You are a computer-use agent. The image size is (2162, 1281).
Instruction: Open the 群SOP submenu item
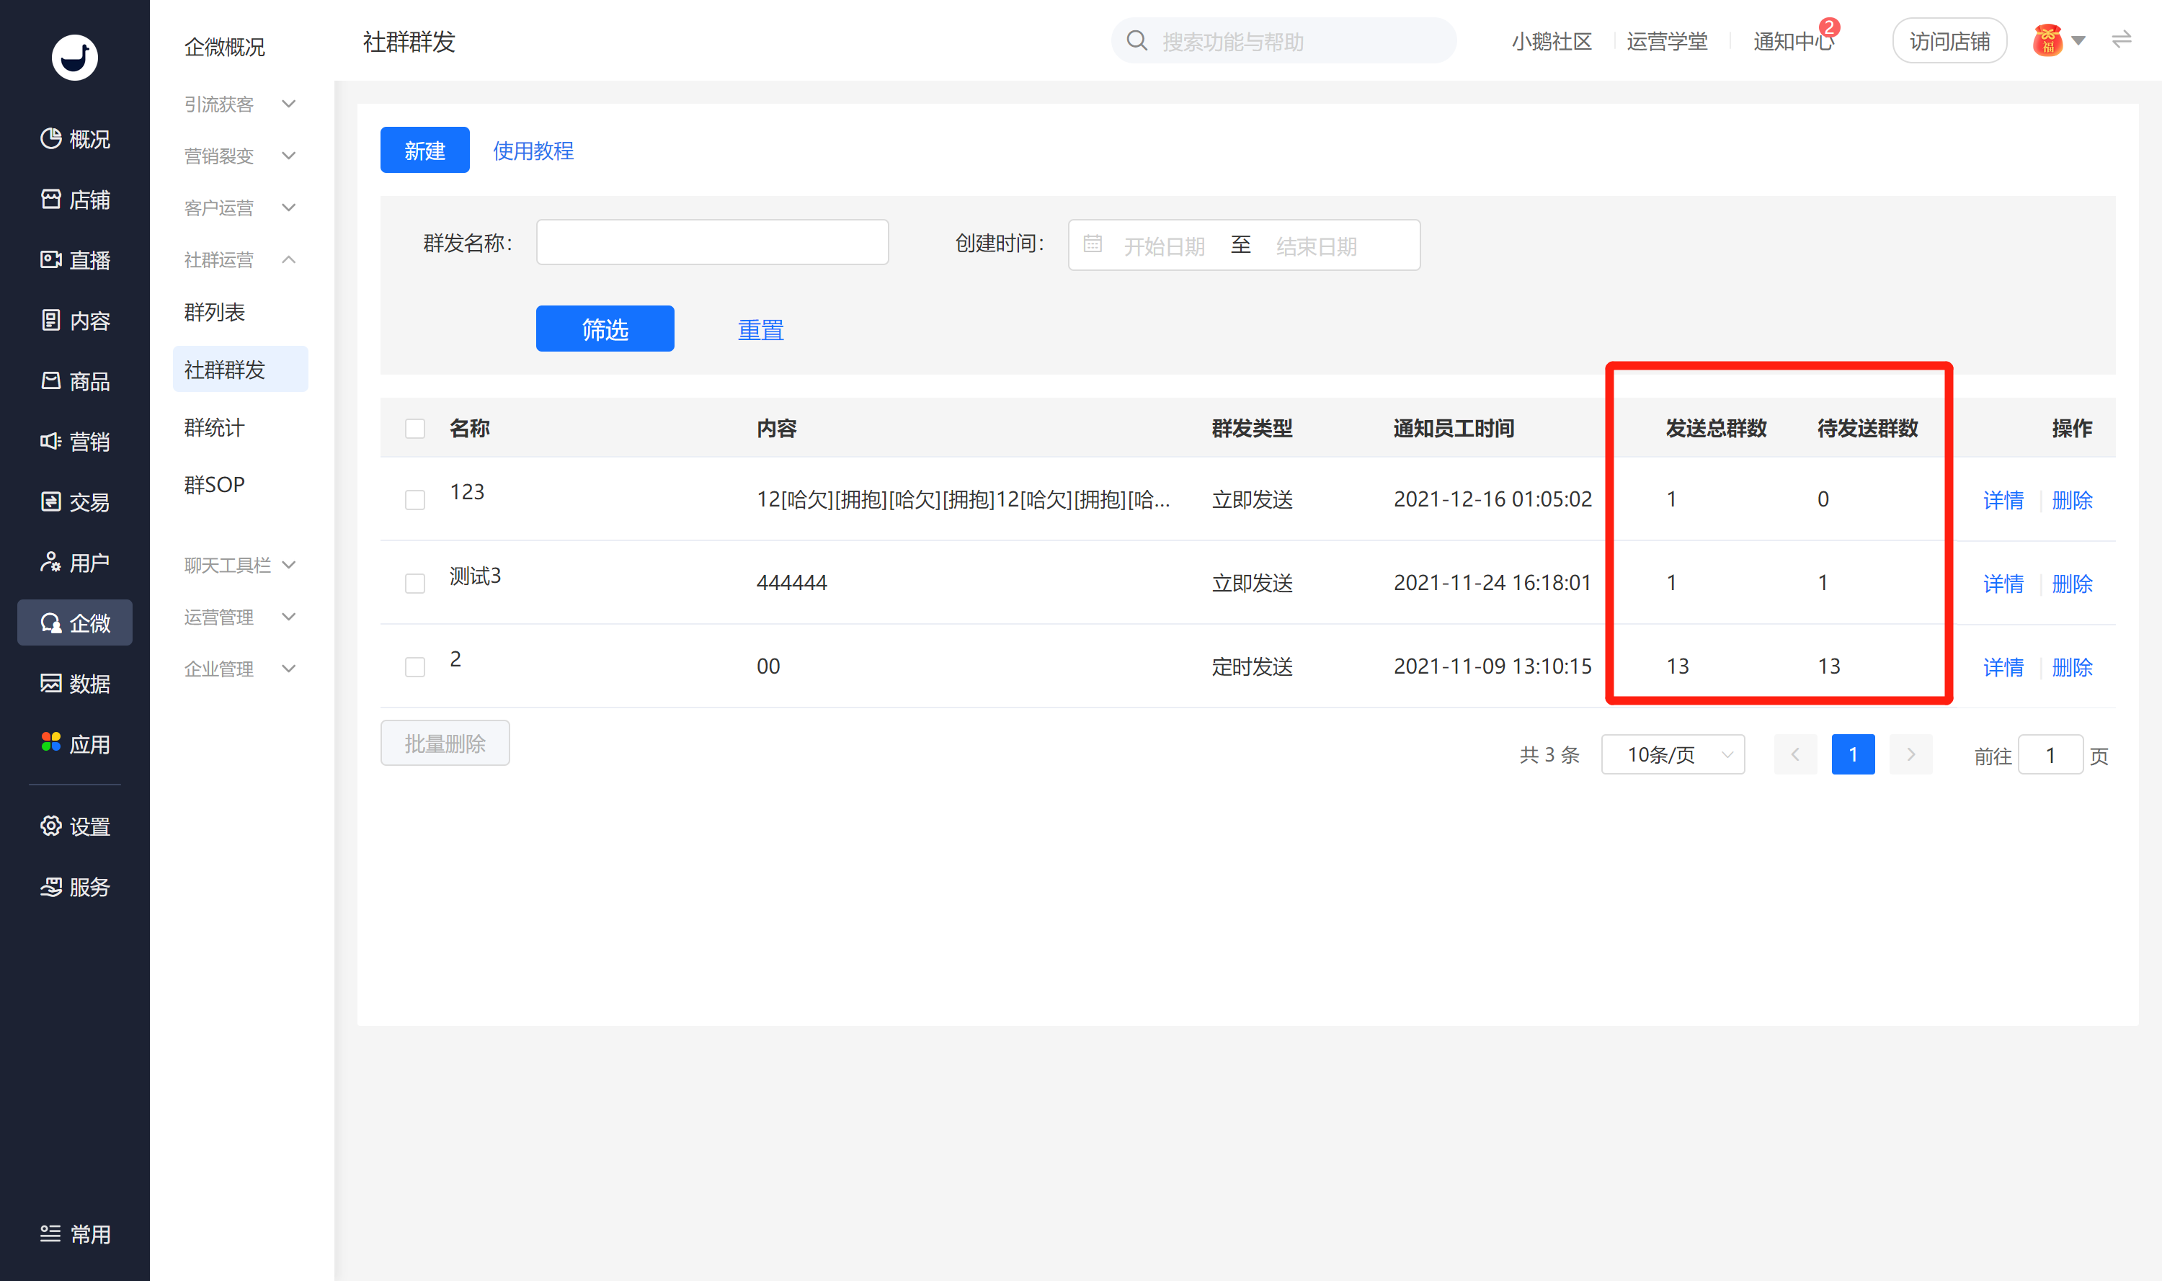click(x=214, y=484)
